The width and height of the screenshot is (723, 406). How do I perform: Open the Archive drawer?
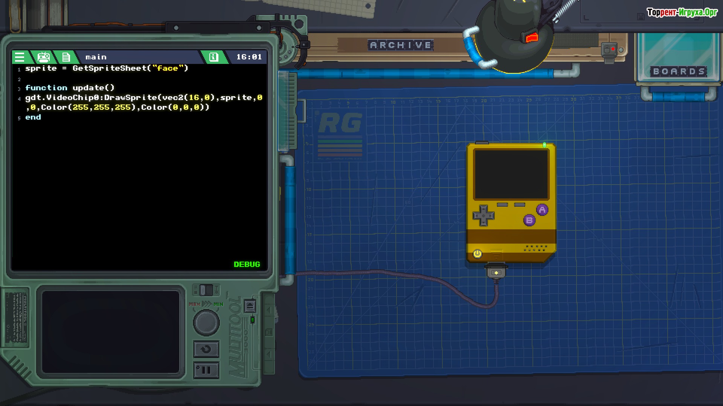[x=401, y=45]
